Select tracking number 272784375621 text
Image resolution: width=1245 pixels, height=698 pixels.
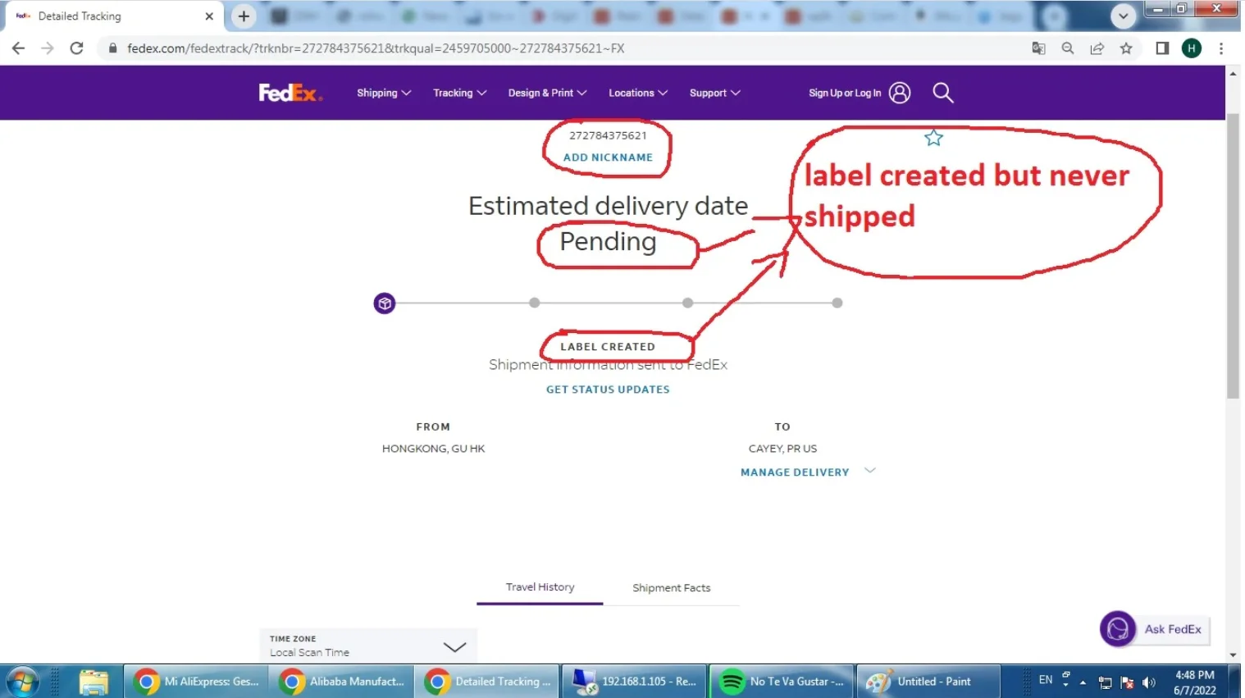(x=608, y=135)
